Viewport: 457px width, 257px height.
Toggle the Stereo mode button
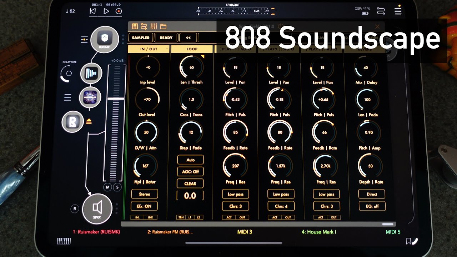click(x=144, y=194)
